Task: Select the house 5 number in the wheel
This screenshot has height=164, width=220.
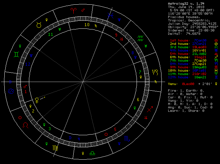Action: click(115, 129)
